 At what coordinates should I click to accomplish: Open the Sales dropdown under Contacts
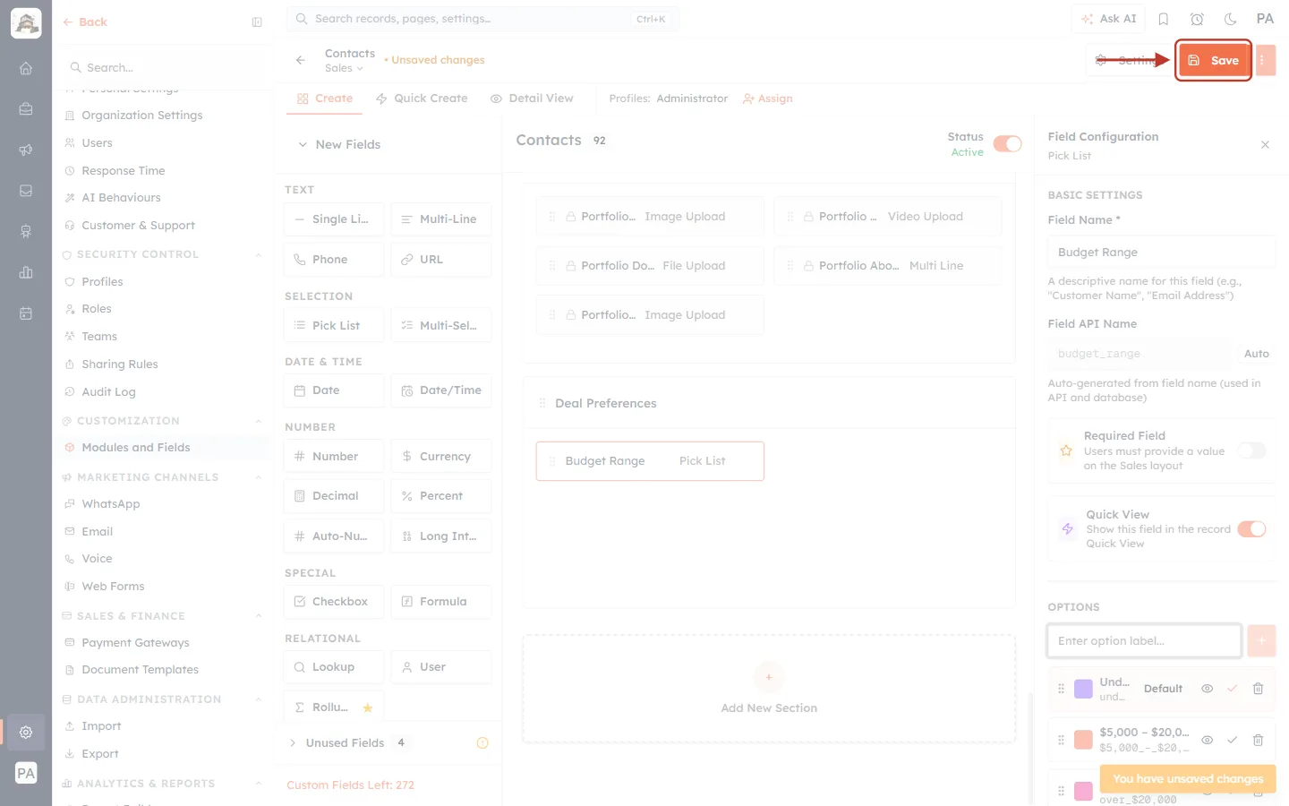(x=344, y=68)
